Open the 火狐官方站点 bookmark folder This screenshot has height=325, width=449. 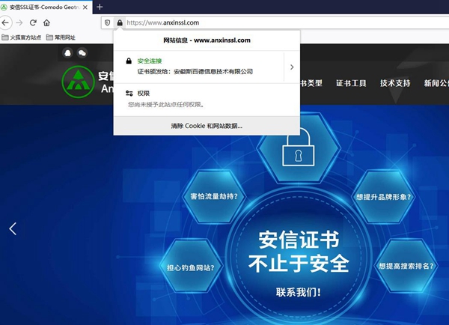point(21,37)
